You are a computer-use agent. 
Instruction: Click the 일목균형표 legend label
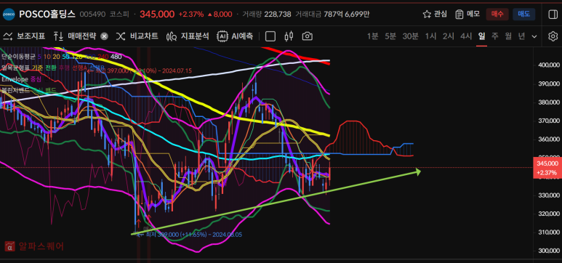[15, 68]
